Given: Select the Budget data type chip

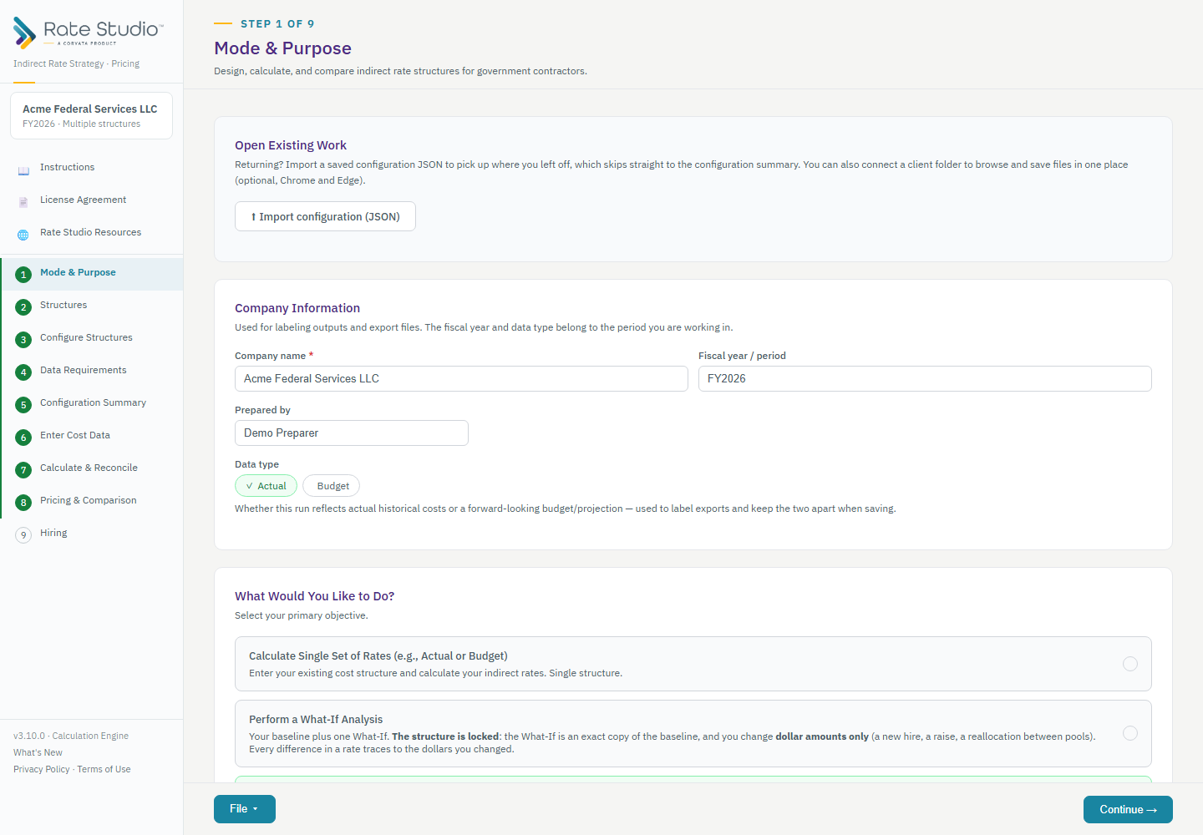Looking at the screenshot, I should (x=332, y=486).
